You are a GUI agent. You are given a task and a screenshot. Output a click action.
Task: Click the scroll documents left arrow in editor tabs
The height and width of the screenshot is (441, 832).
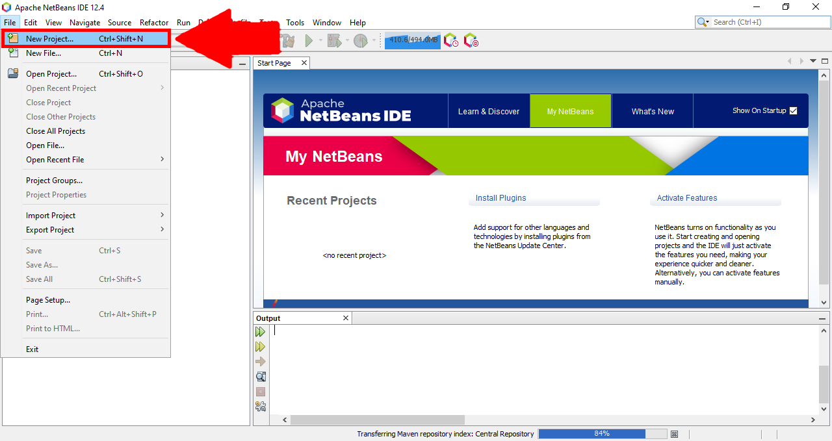790,61
